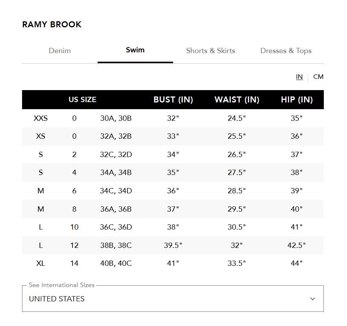Click the XS row showing 32A, 32B
The width and height of the screenshot is (347, 326).
[173, 136]
